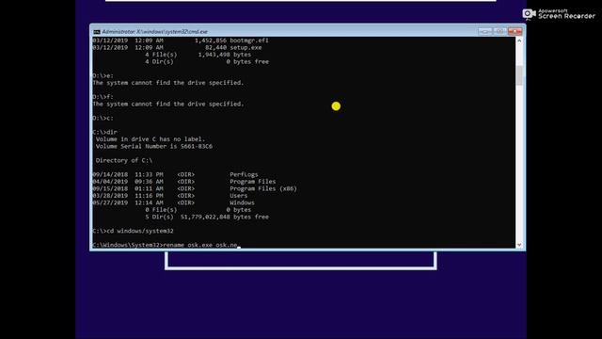
Task: Click the 'D:\>c:' command line
Action: pos(103,118)
